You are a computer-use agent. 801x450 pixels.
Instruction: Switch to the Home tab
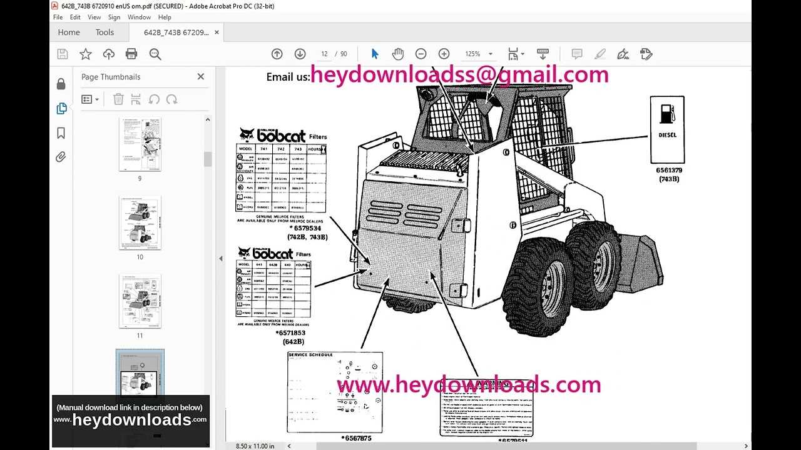[69, 32]
